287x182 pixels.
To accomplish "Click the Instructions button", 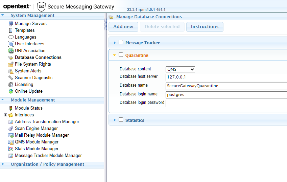I will (205, 27).
